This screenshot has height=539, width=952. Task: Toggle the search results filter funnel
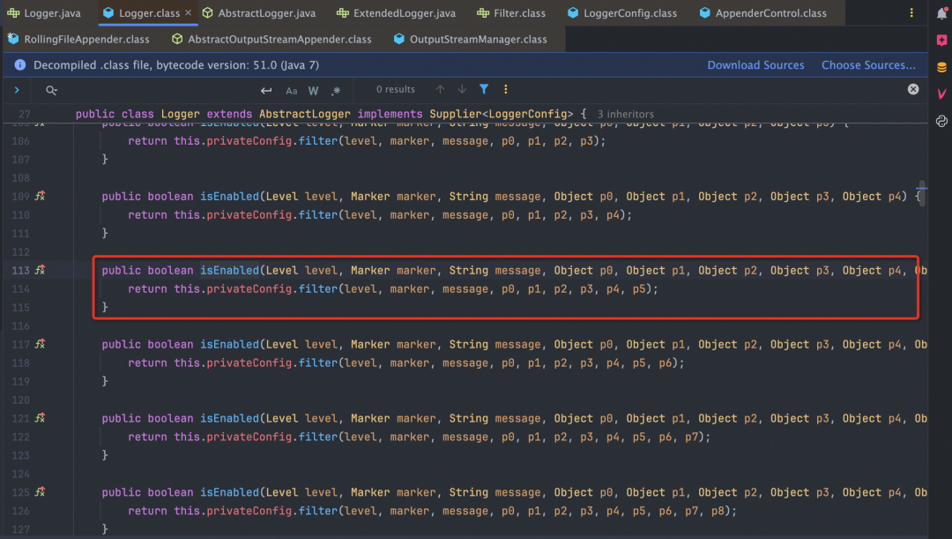(x=484, y=89)
